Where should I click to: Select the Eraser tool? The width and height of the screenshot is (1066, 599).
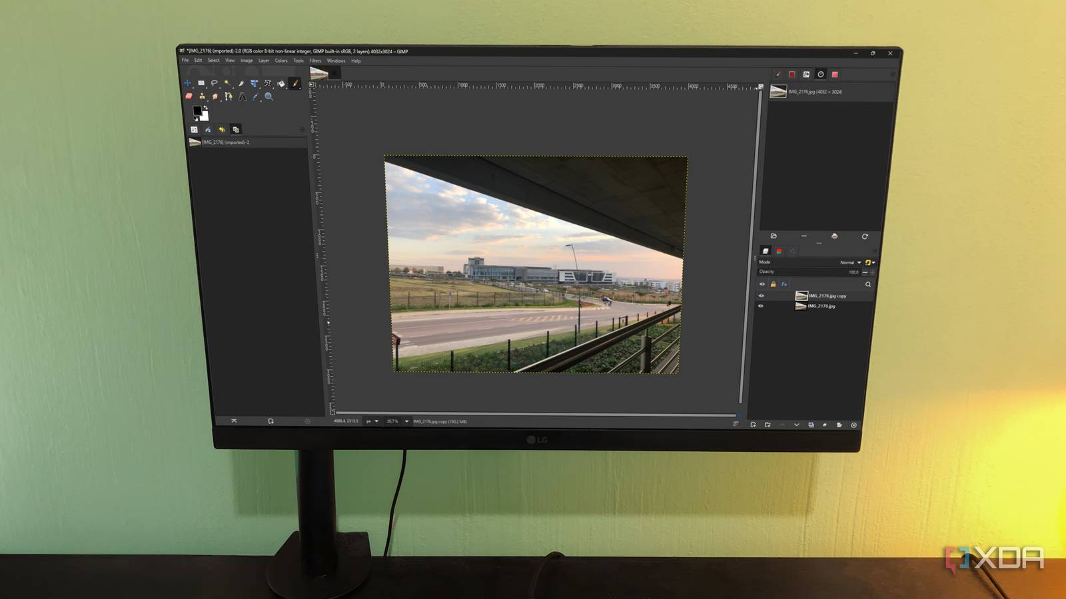pyautogui.click(x=189, y=97)
